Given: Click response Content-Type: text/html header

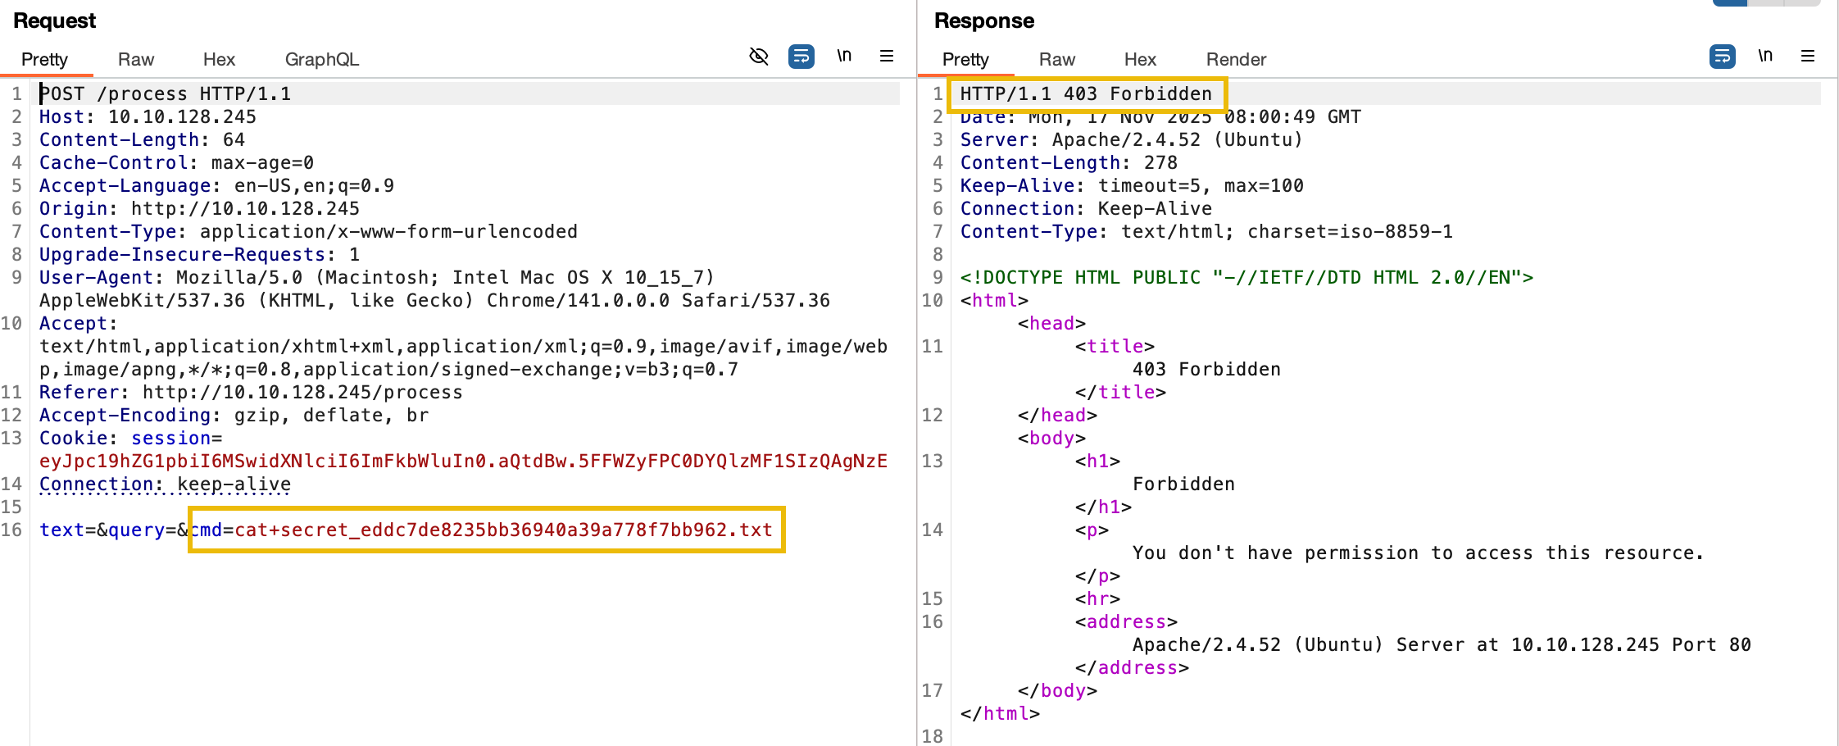Looking at the screenshot, I should click(x=1207, y=231).
